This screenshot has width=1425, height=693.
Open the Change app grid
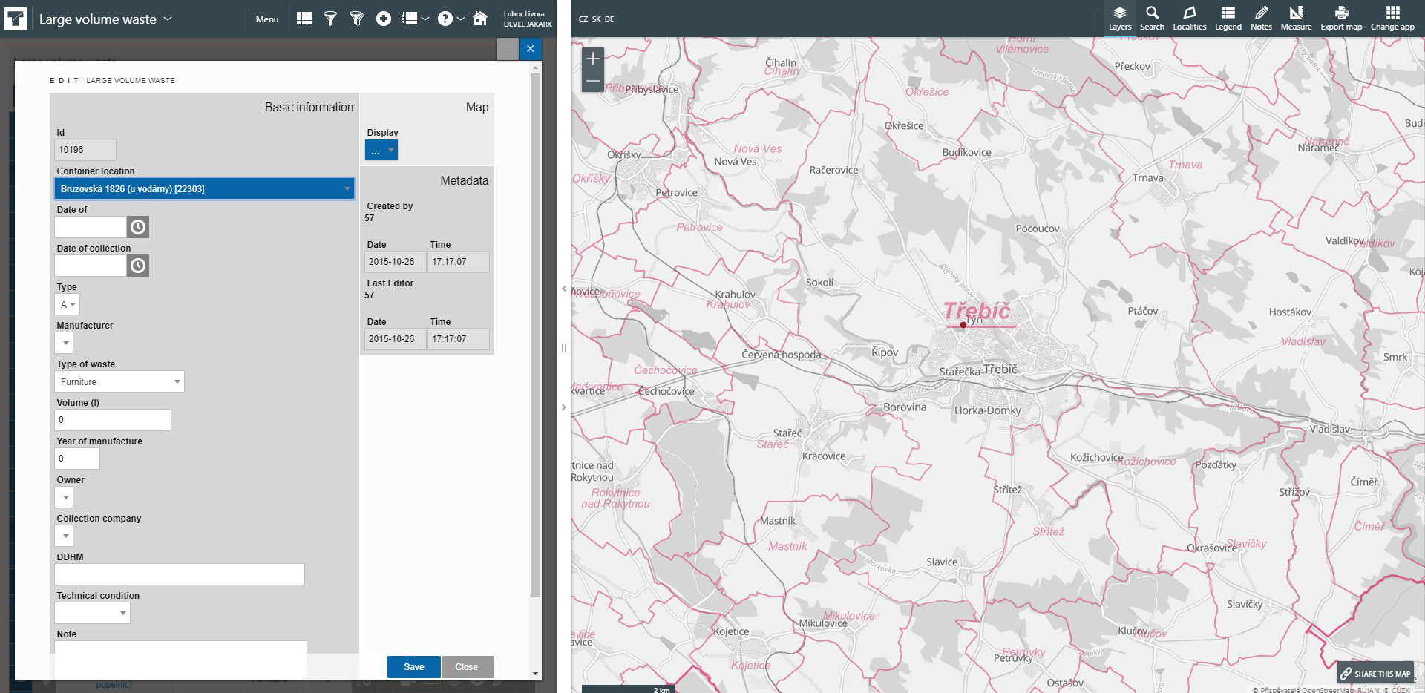coord(1392,18)
